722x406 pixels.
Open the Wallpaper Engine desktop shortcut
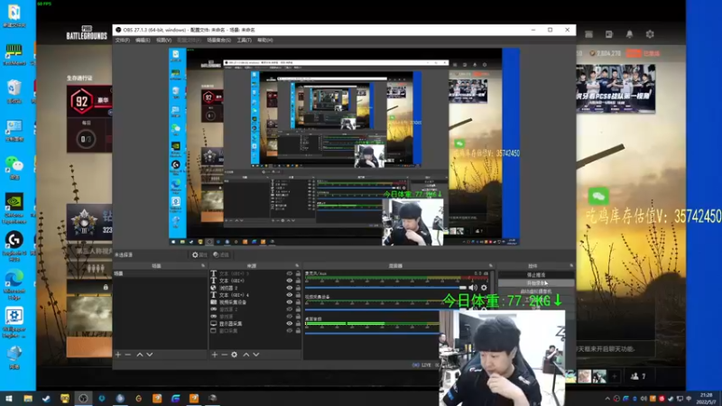tap(14, 323)
